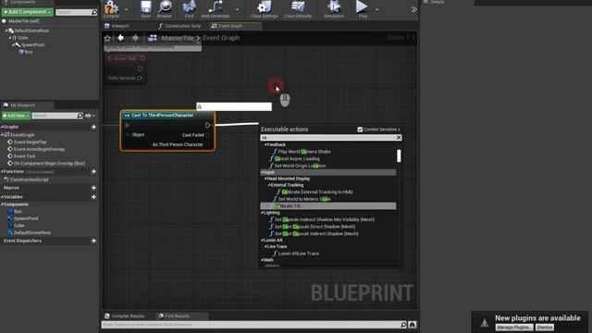
Task: Click Add Component button
Action: point(27,12)
